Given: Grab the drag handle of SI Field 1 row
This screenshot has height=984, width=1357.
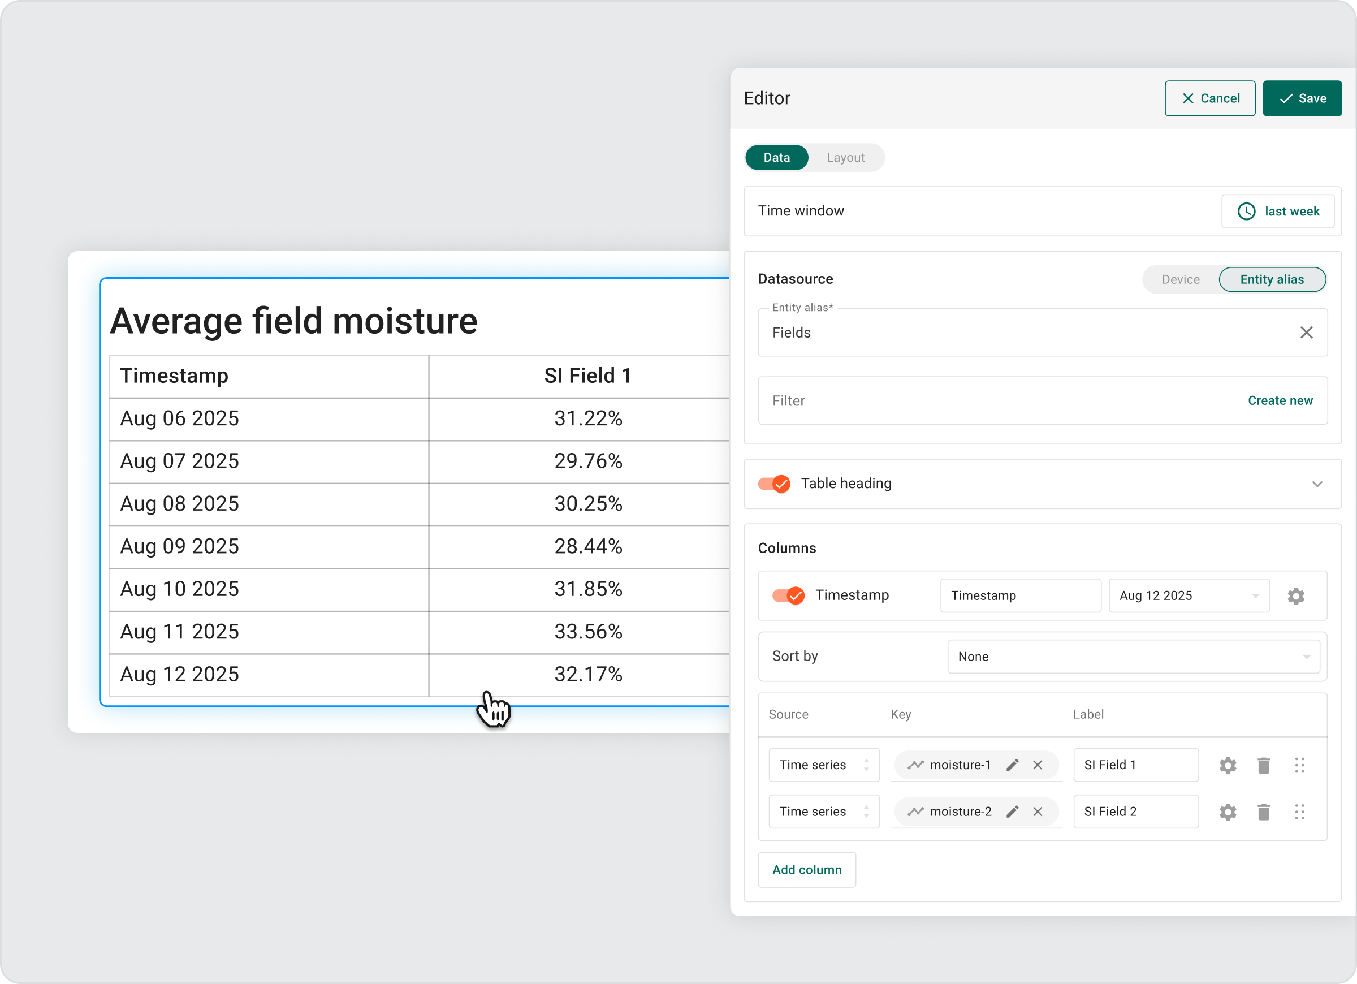Looking at the screenshot, I should 1299,766.
